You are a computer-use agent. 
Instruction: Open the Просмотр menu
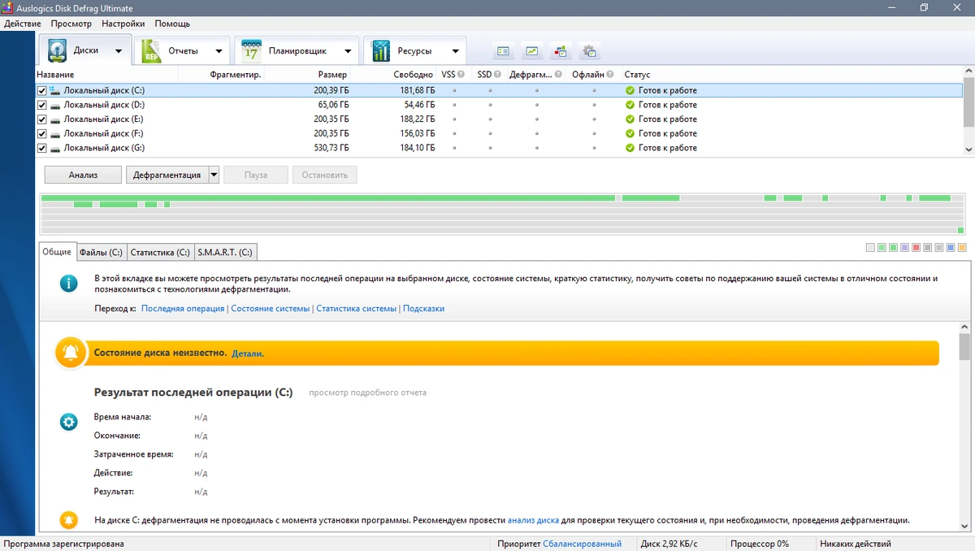pyautogui.click(x=71, y=24)
